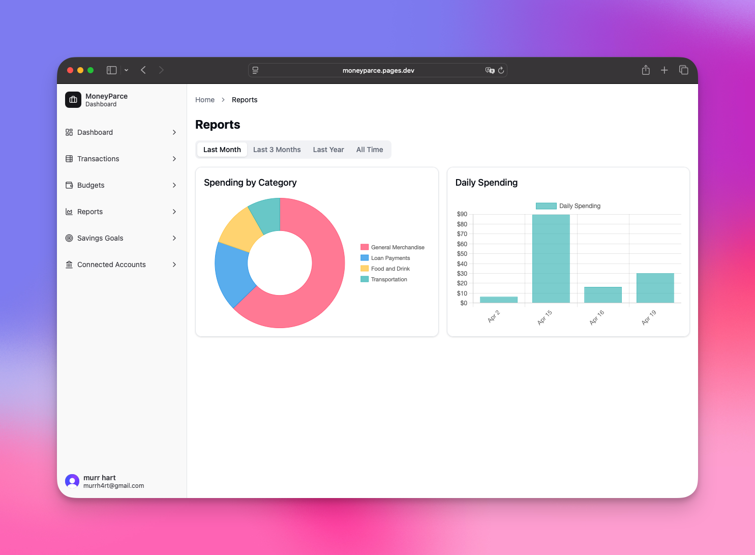The height and width of the screenshot is (555, 755).
Task: Open a new tab with plus icon
Action: pyautogui.click(x=664, y=70)
